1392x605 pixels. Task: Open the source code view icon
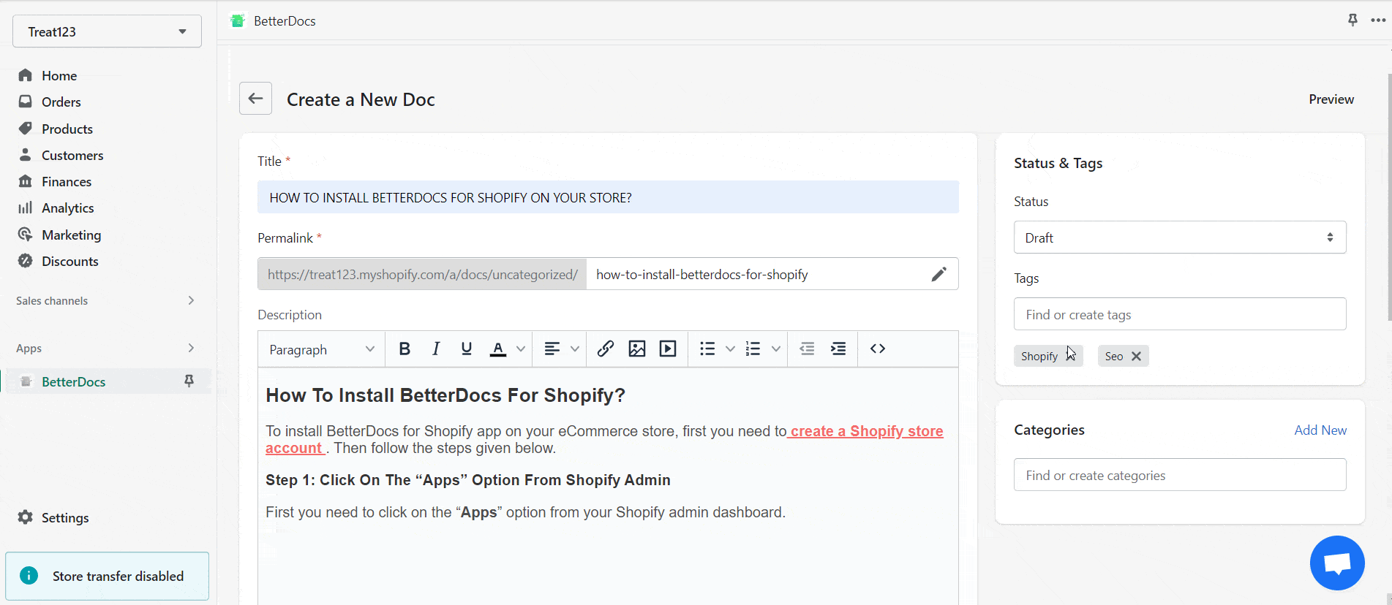pos(878,349)
